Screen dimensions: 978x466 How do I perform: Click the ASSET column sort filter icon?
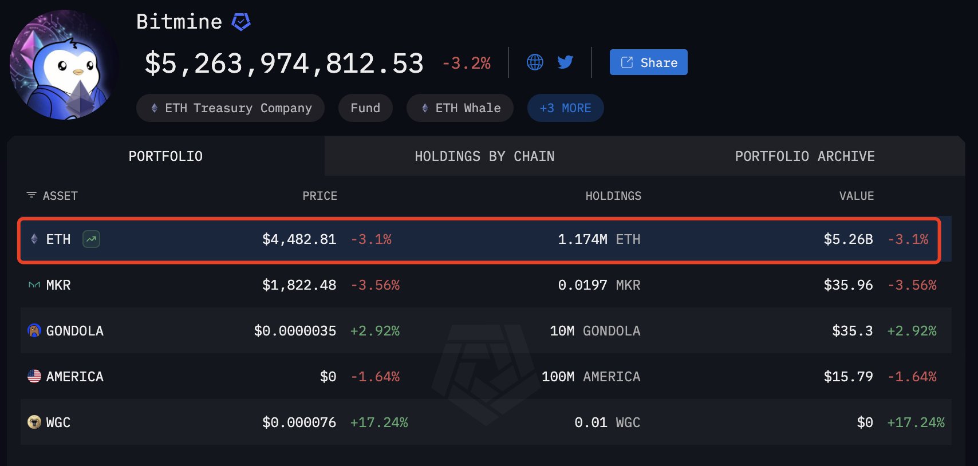pos(31,195)
